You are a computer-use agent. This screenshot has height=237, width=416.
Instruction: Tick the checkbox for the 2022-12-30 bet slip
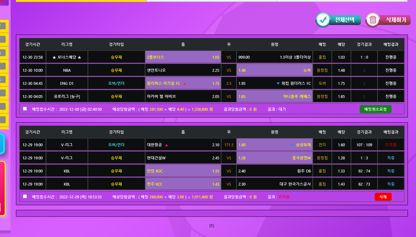tap(25, 109)
